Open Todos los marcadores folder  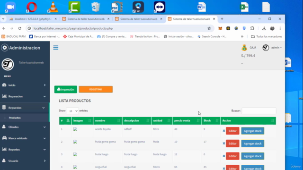pyautogui.click(x=266, y=36)
